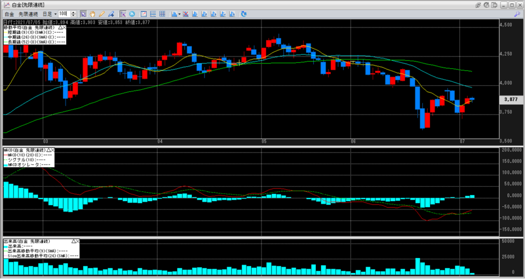
Task: Toggle the list rows view button
Action: pos(153,13)
